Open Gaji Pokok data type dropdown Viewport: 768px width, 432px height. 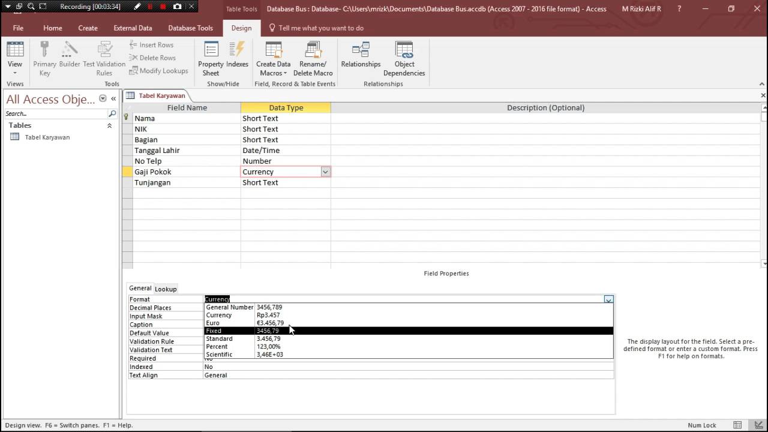(325, 172)
